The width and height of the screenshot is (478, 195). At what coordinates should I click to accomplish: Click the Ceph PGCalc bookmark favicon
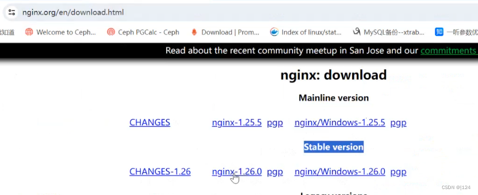tap(111, 32)
